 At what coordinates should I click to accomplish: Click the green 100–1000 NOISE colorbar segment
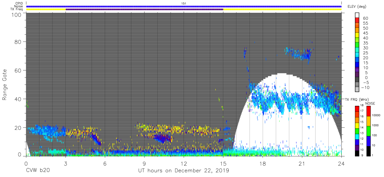coord(368,131)
